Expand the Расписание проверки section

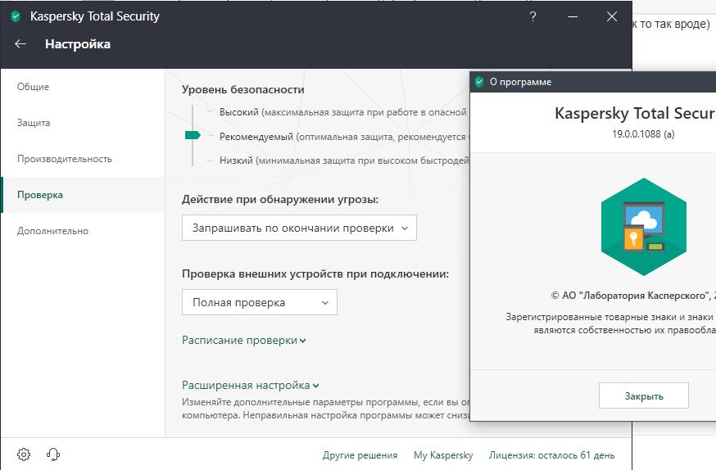click(x=243, y=341)
